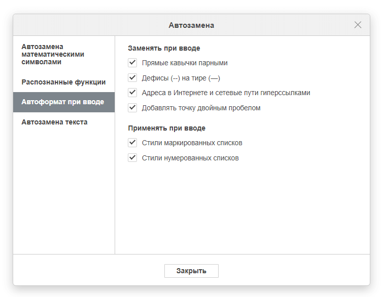
Task: Click the Применять при вводе section heading
Action: coord(166,129)
